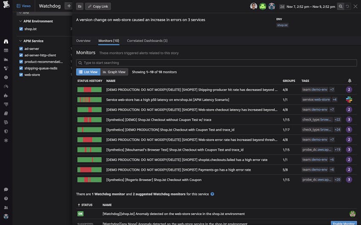Expand the +24 tags badge
This screenshot has width=361, height=225.
[337, 130]
